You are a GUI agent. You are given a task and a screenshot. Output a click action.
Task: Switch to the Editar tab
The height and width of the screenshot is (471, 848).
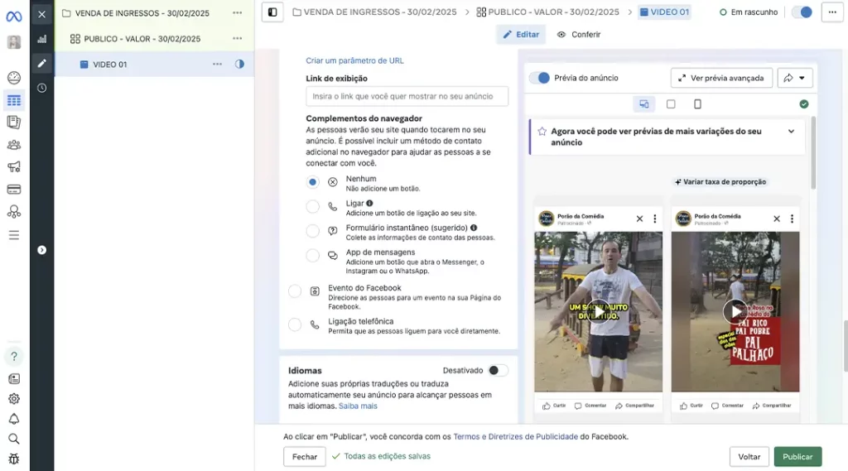pos(521,35)
